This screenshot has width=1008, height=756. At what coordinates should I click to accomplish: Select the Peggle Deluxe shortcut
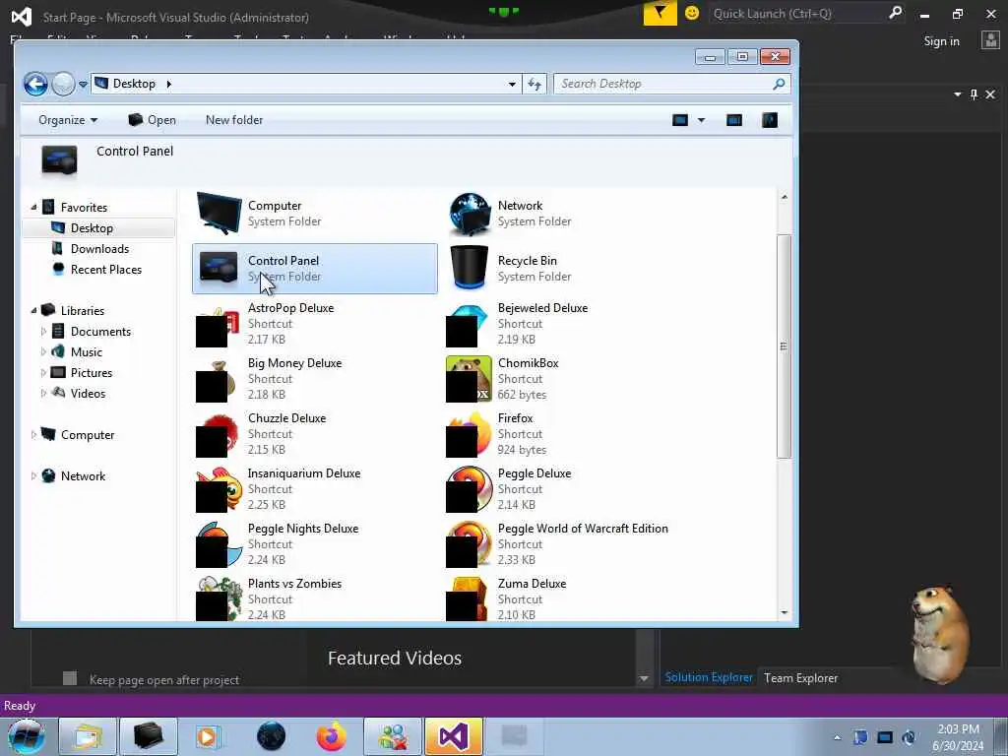(x=564, y=489)
